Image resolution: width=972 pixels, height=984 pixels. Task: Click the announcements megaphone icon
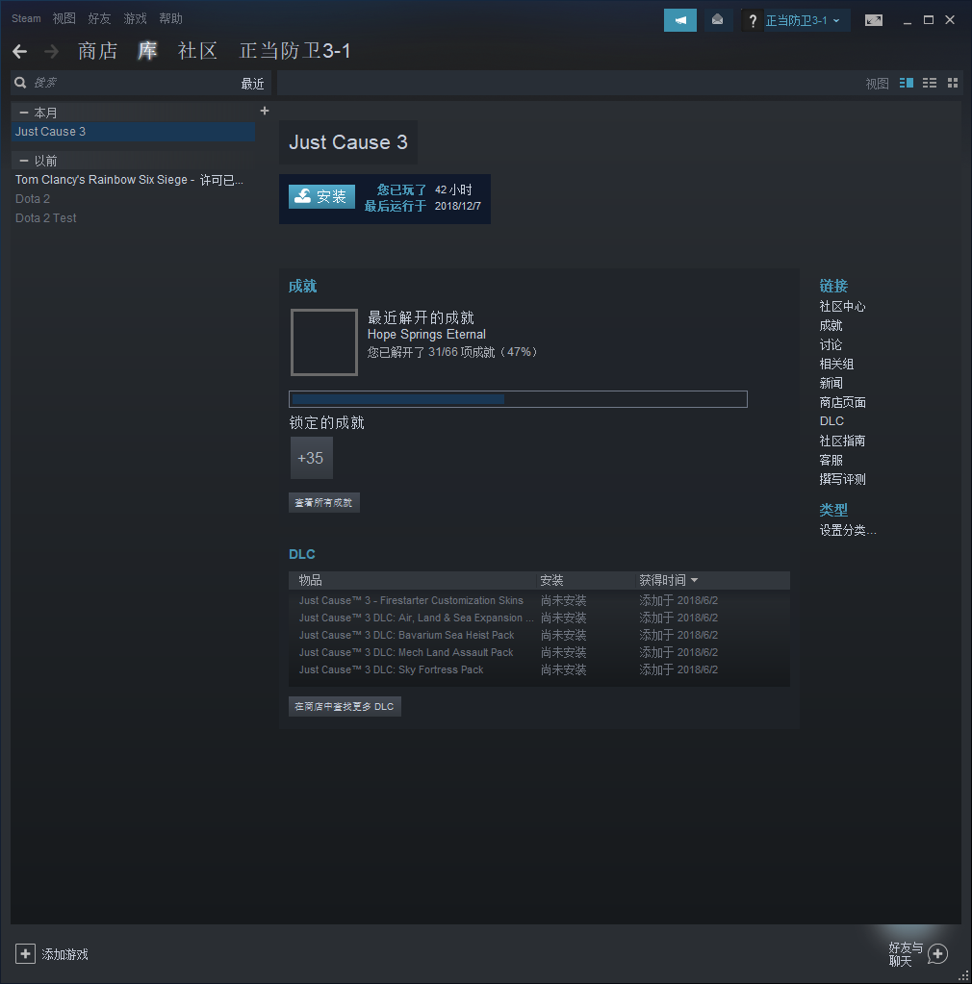[679, 20]
